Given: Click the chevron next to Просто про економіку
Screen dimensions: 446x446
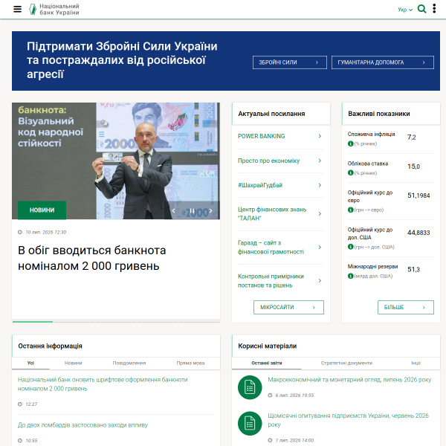Looking at the screenshot, I should click(320, 161).
